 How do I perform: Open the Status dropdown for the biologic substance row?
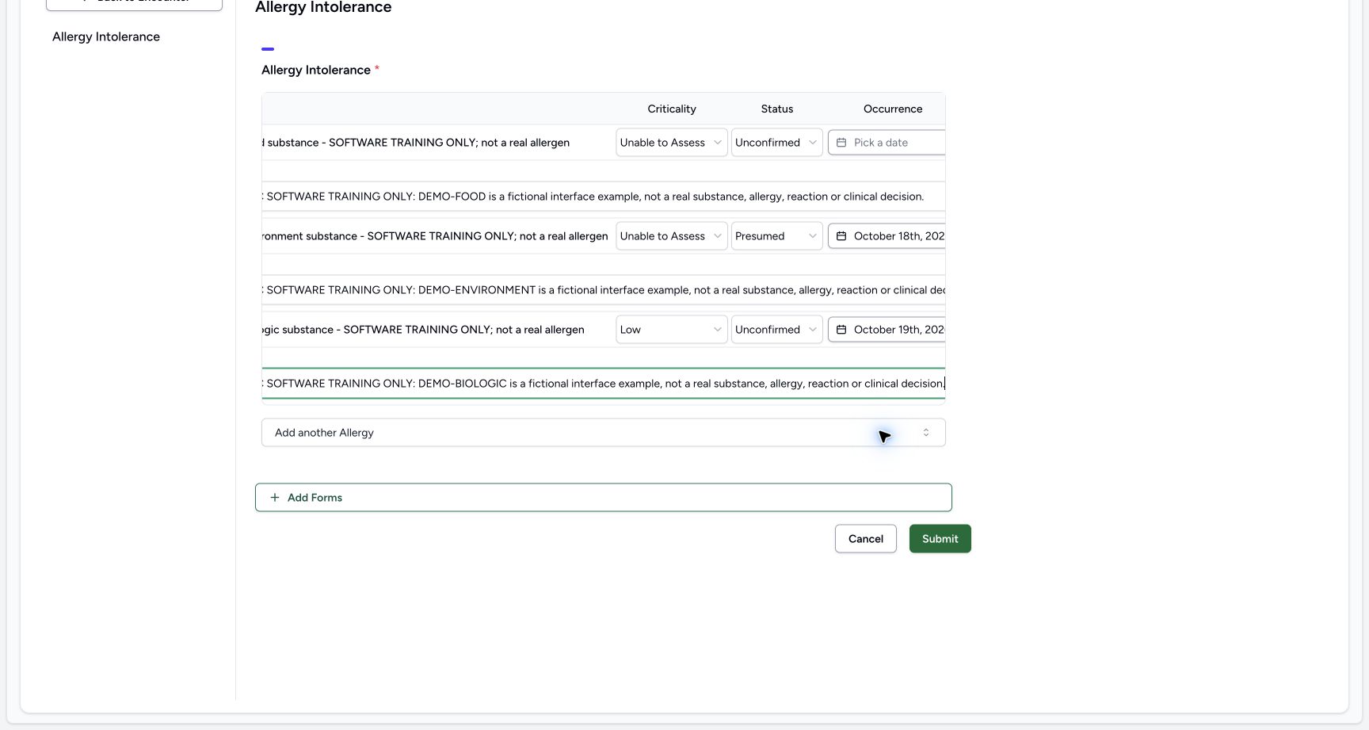776,330
